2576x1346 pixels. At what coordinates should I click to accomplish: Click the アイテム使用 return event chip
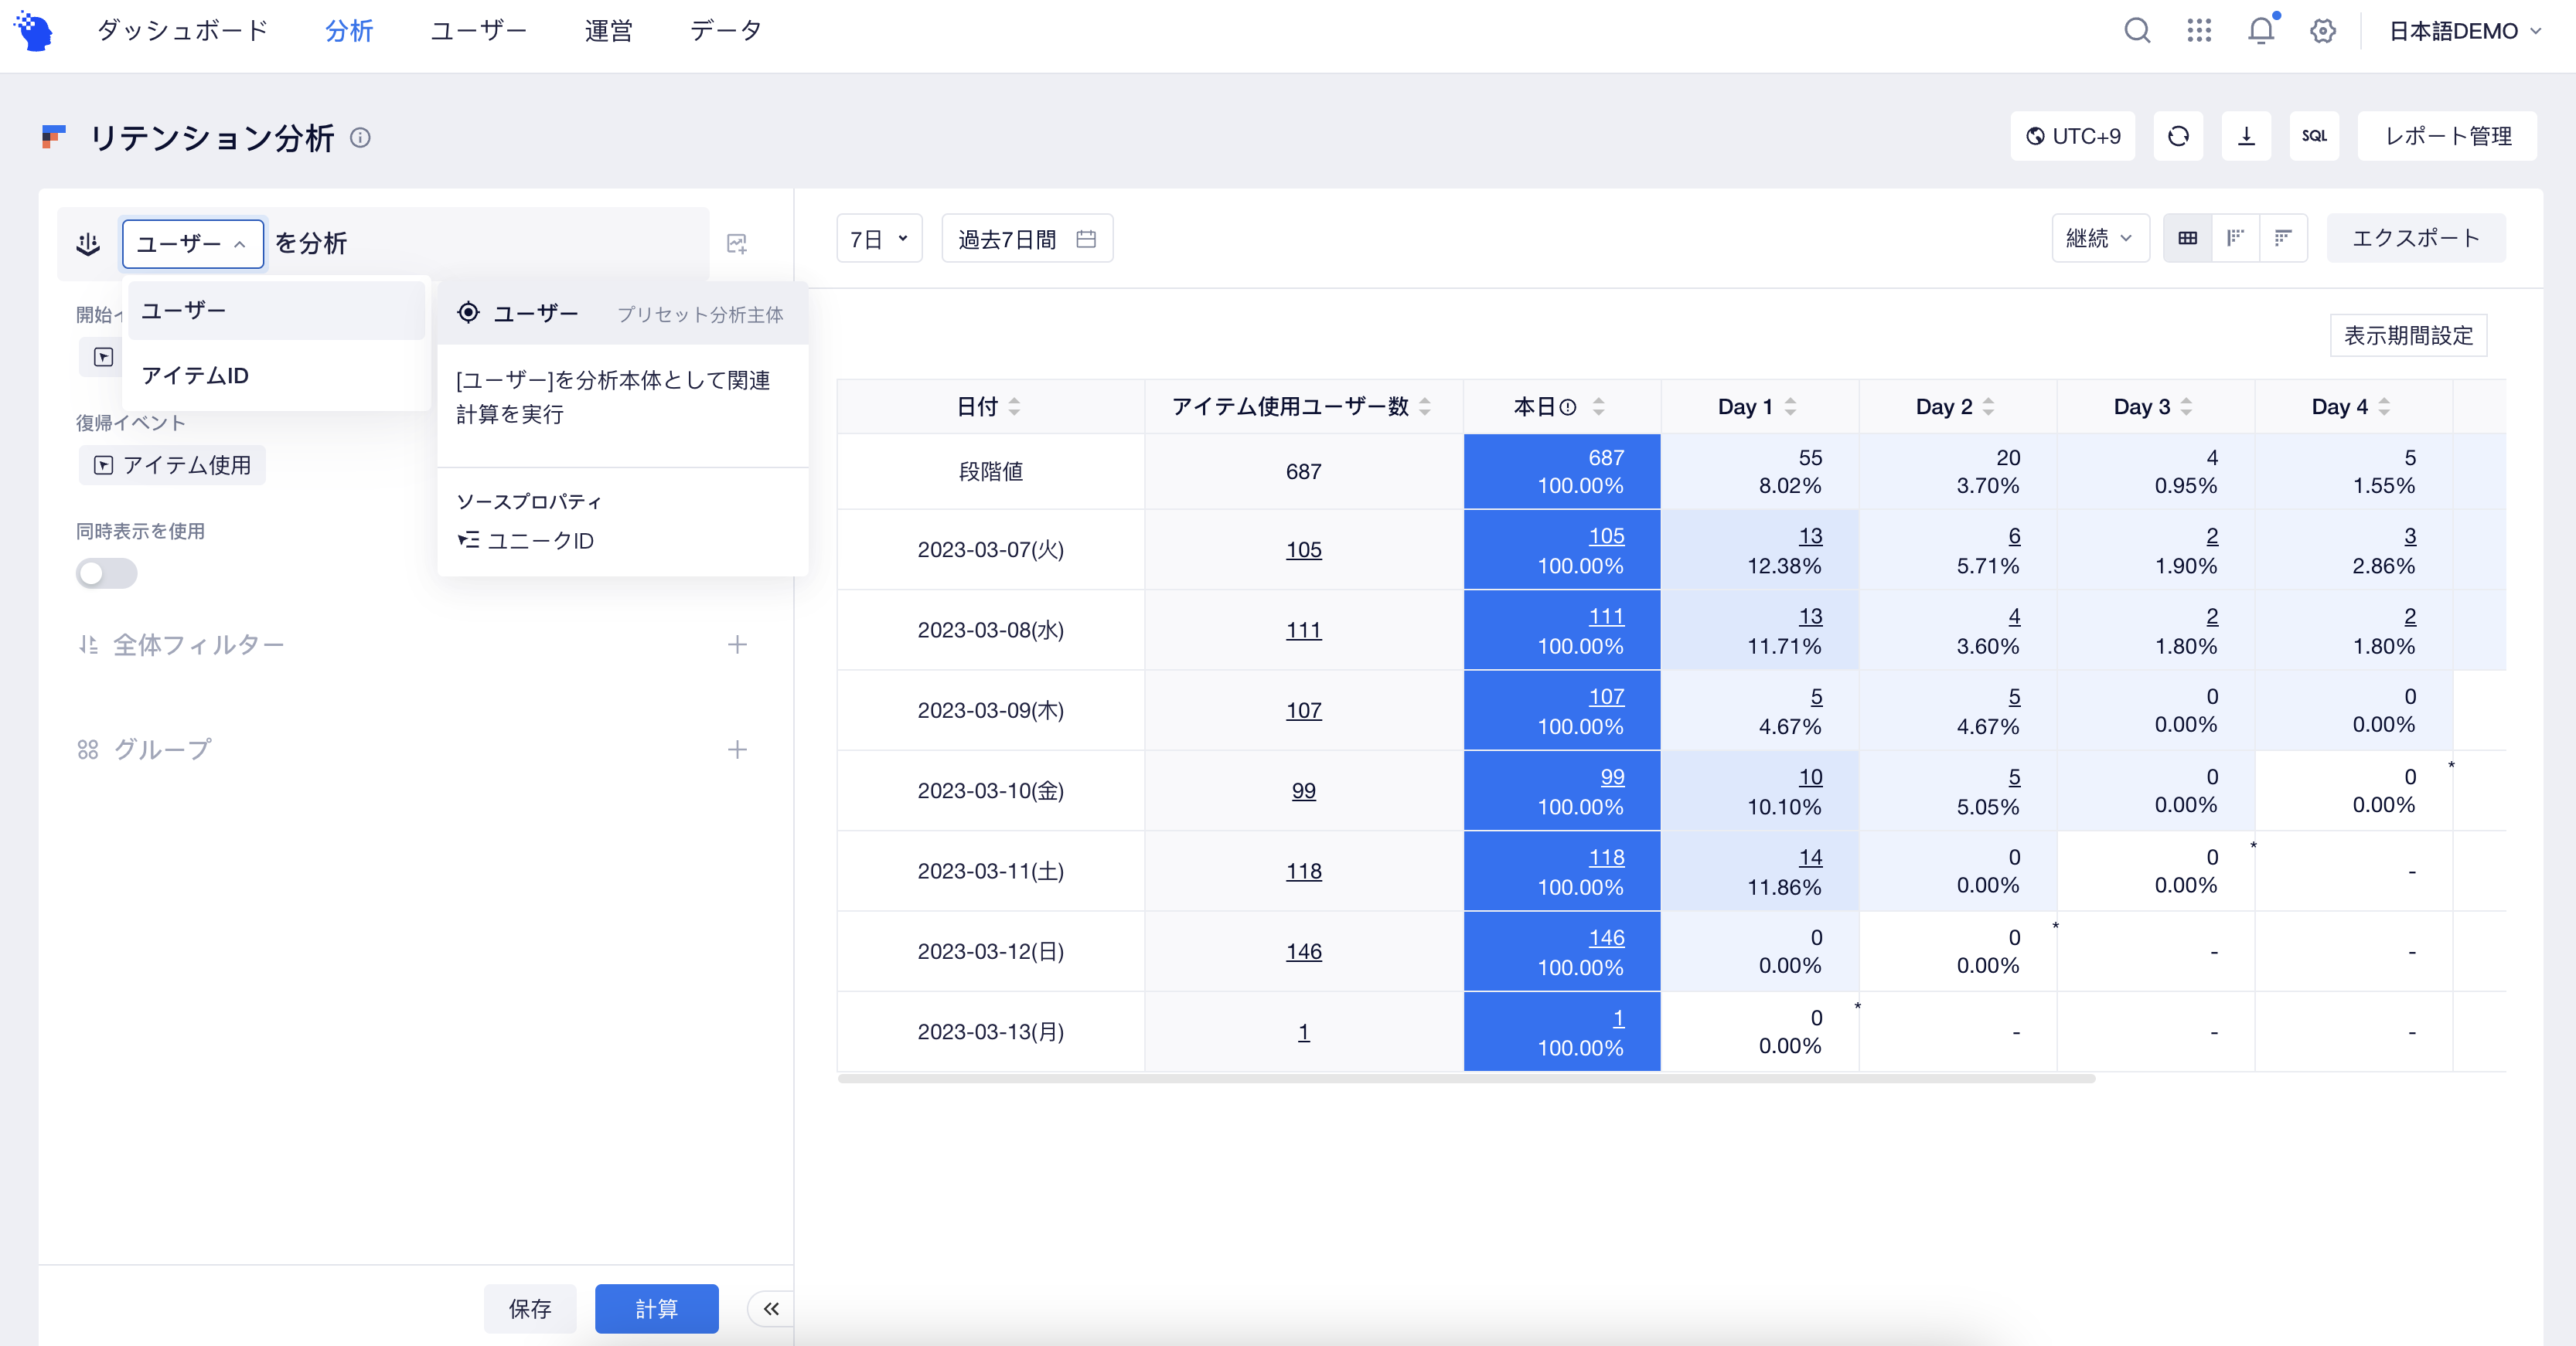[x=172, y=466]
